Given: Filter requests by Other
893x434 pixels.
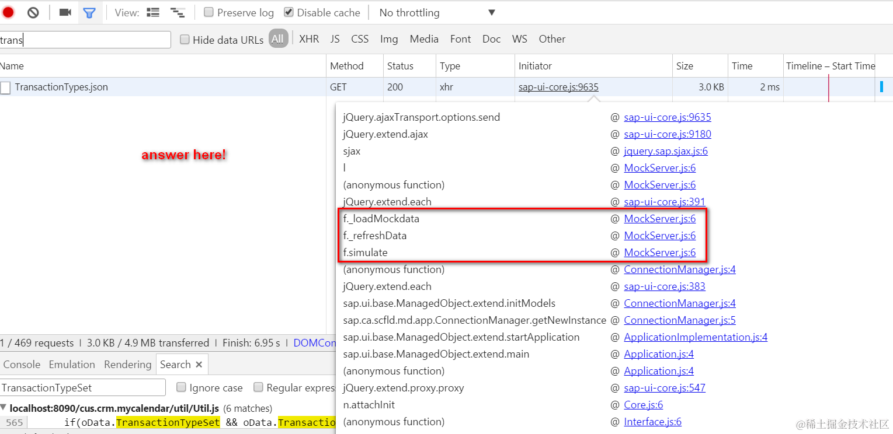Looking at the screenshot, I should [x=552, y=39].
